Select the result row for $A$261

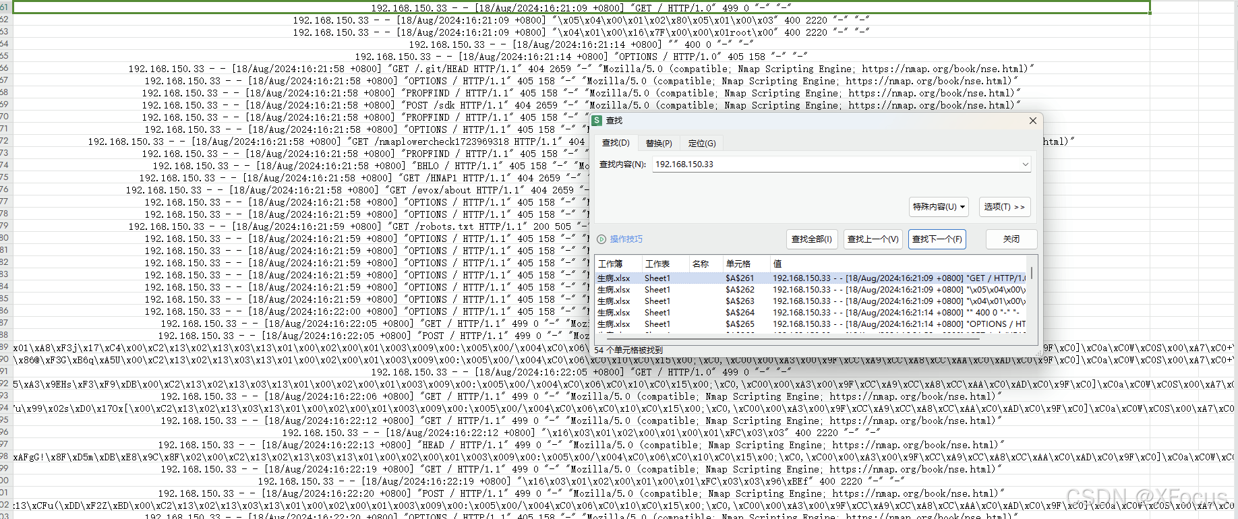811,278
